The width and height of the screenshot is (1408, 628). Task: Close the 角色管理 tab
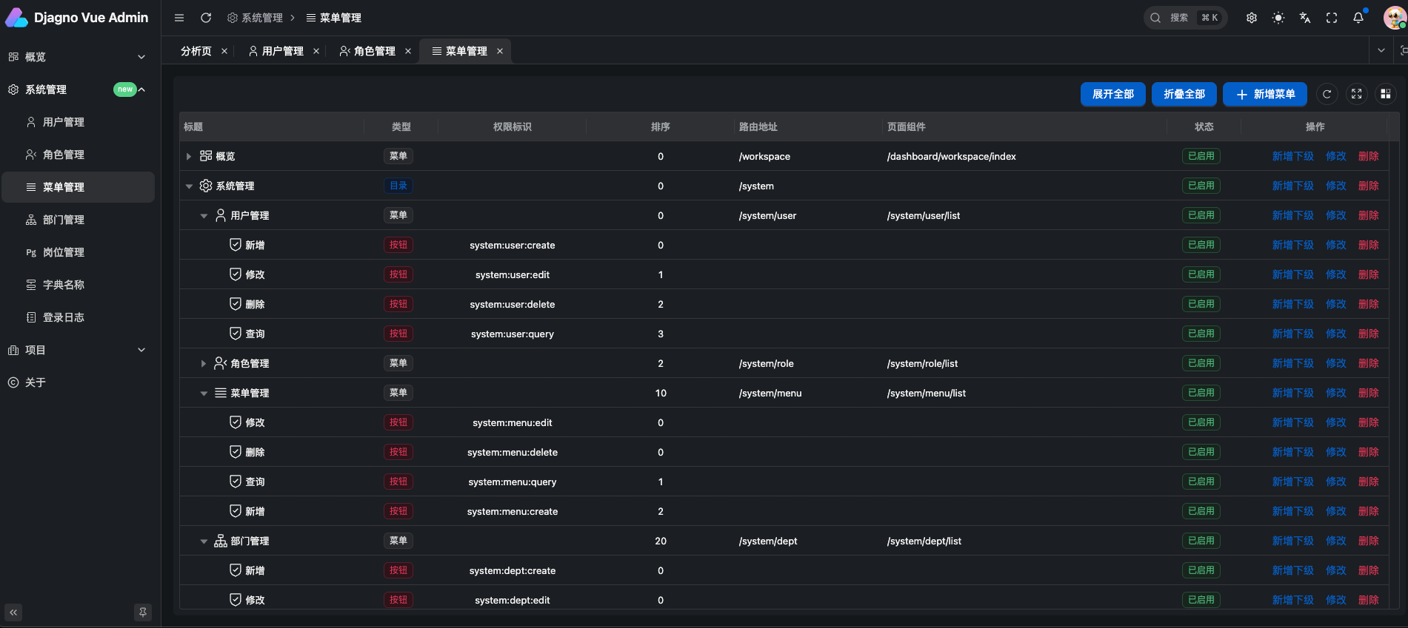point(408,51)
